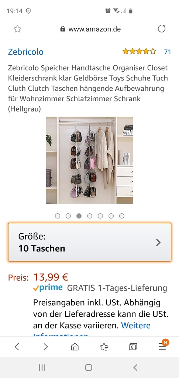
Task: Tap the lock icon beside www.amazon.de
Action: click(x=63, y=29)
